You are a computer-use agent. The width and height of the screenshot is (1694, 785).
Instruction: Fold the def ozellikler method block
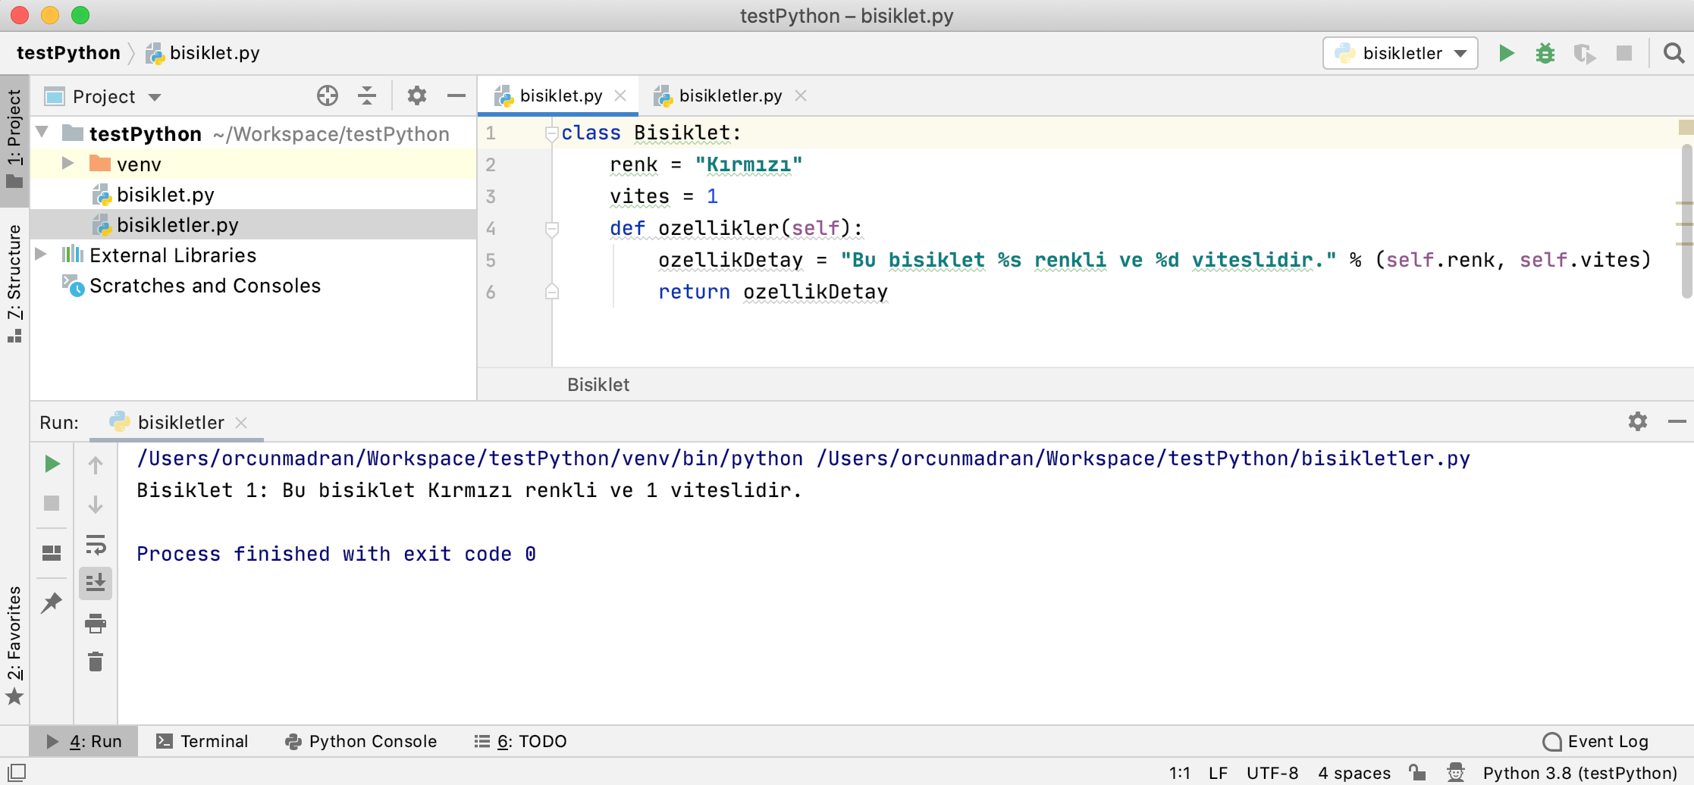coord(552,228)
